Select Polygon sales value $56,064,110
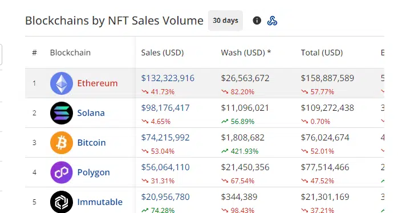The height and width of the screenshot is (213, 398). click(x=165, y=167)
